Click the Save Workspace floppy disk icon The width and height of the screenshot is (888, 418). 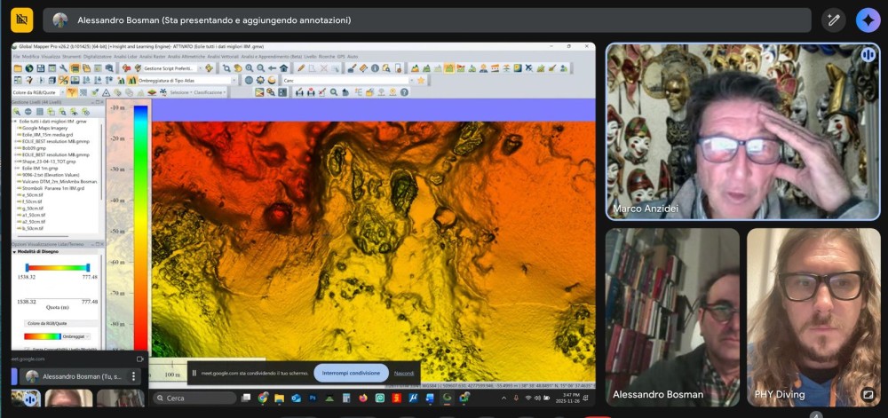click(x=41, y=68)
